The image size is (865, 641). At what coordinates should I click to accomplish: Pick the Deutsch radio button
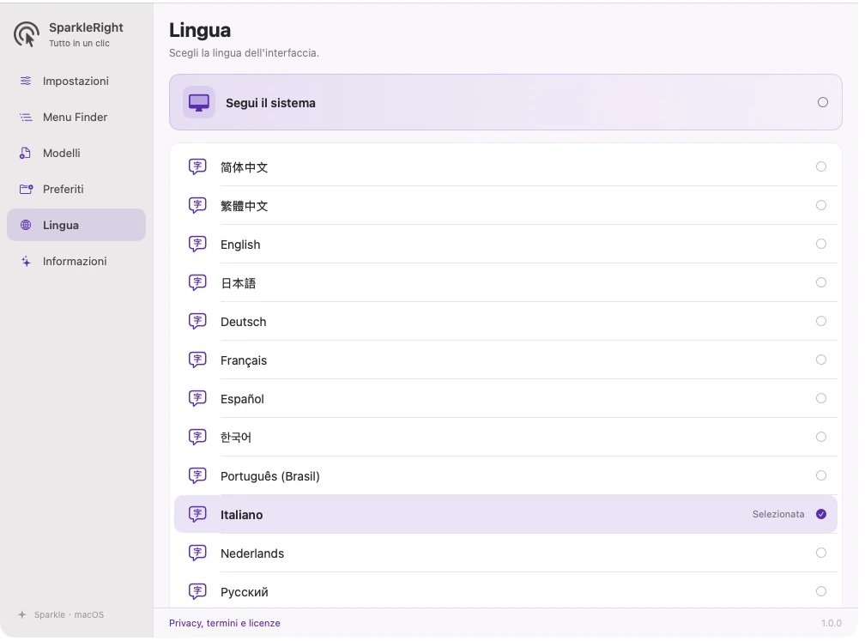click(821, 321)
